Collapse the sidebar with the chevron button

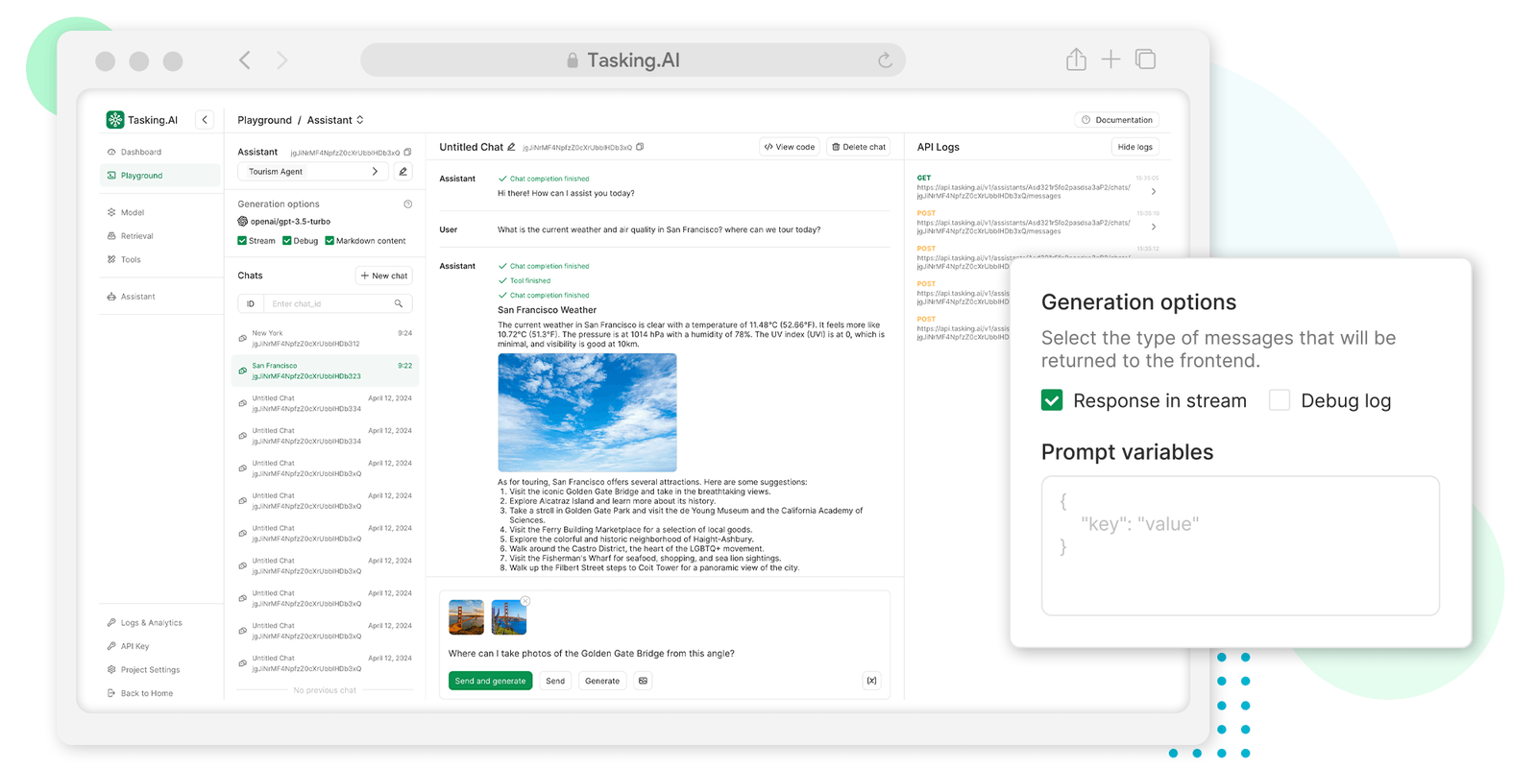pyautogui.click(x=205, y=120)
